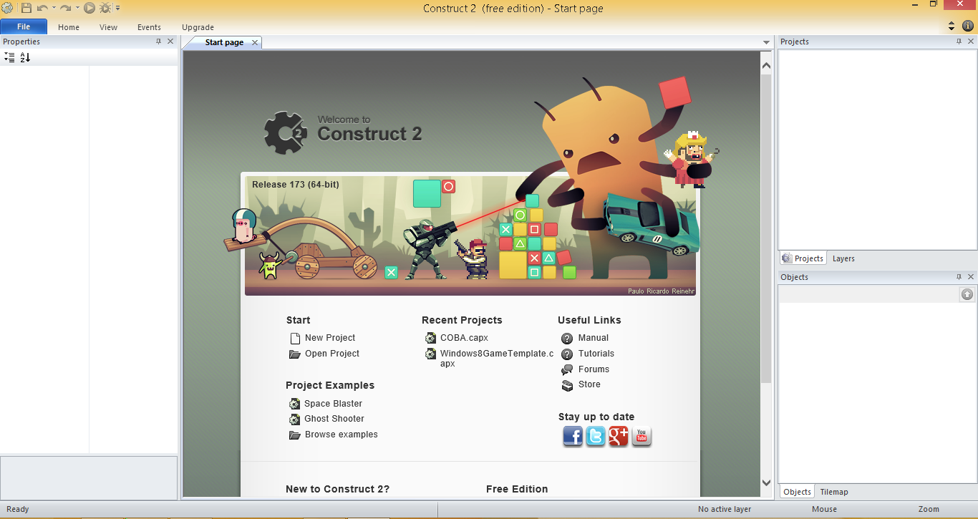Sort properties alphabetically with A-Z icon
The image size is (978, 519).
pos(25,57)
